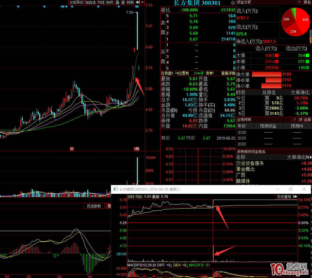The width and height of the screenshot is (312, 278).
Task: Click the capital flow pie chart
Action: pyautogui.click(x=296, y=22)
